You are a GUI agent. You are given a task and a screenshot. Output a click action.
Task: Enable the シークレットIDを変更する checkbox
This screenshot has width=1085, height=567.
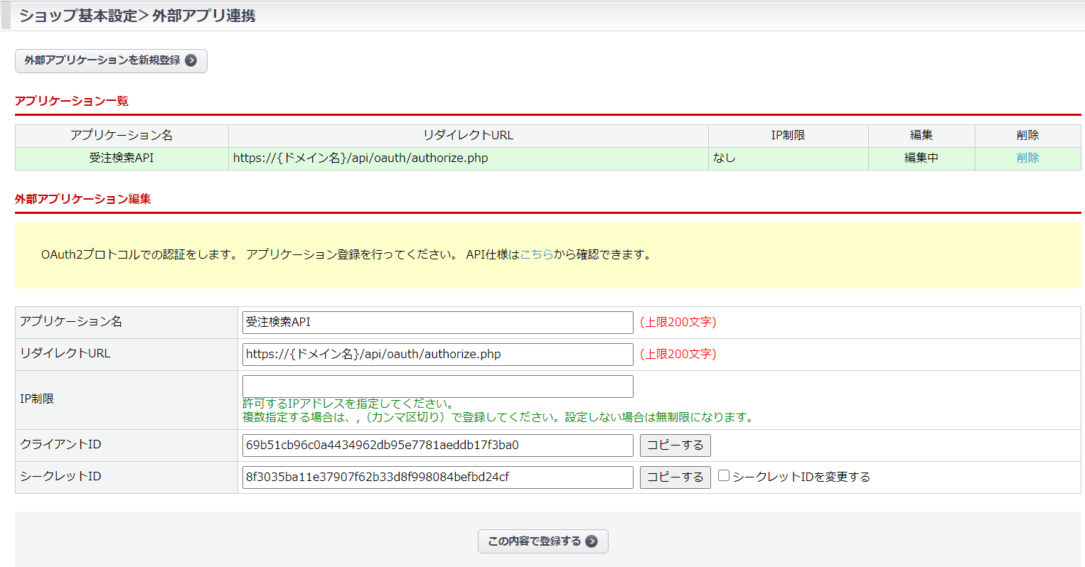point(724,476)
